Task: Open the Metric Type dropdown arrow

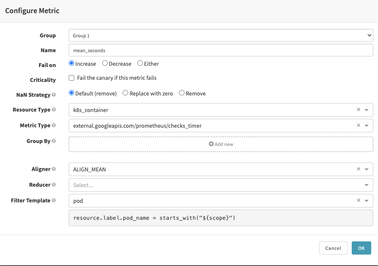Action: pos(366,126)
